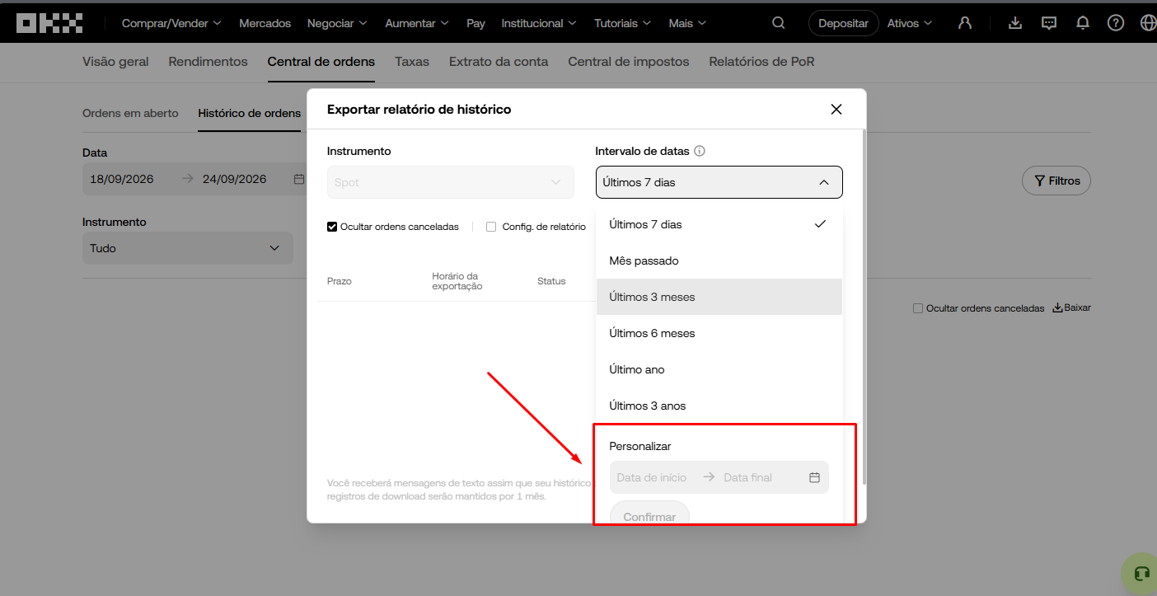The height and width of the screenshot is (596, 1157).
Task: Expand the Comprar/Vender menu
Action: [x=171, y=23]
